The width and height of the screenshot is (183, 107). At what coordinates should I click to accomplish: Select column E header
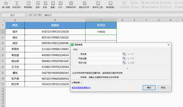coord(134,20)
